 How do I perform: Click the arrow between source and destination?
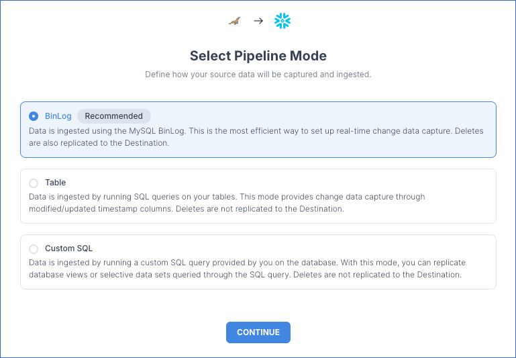[x=258, y=21]
